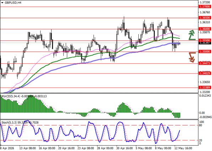The width and height of the screenshot is (212, 151).
Task: Select the 1.36500 red price level label
Action: [205, 18]
